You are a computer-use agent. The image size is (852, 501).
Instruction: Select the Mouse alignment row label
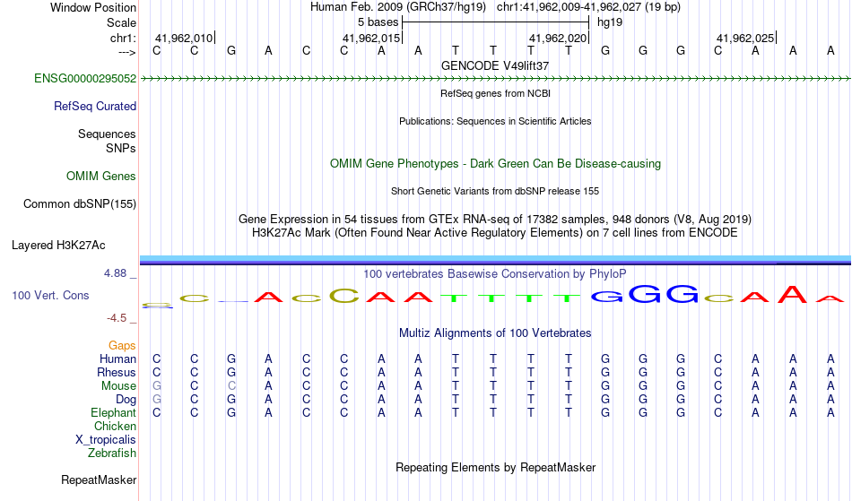point(119,386)
